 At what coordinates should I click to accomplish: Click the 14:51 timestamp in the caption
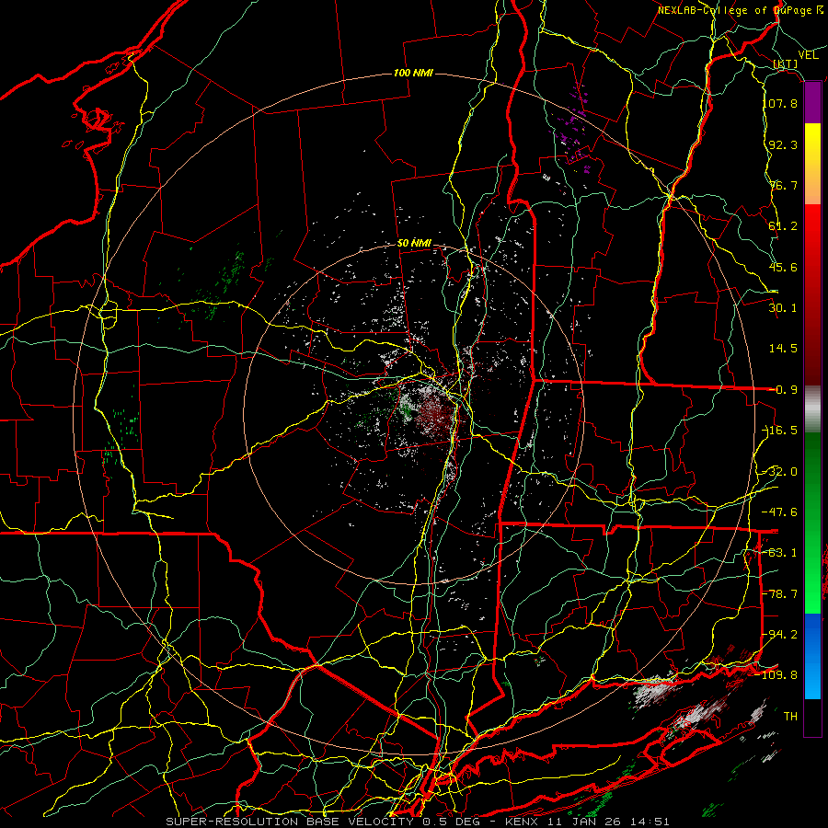[x=651, y=822]
